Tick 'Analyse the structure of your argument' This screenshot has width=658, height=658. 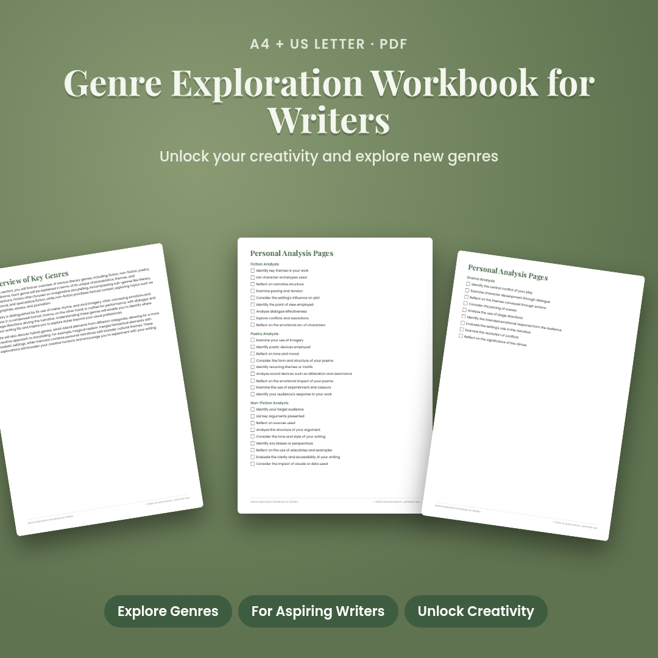coord(253,430)
